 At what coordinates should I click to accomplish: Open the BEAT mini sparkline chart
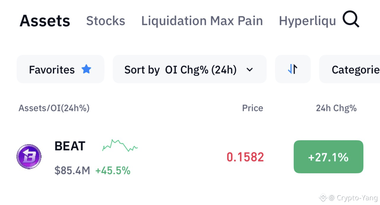[x=120, y=145]
